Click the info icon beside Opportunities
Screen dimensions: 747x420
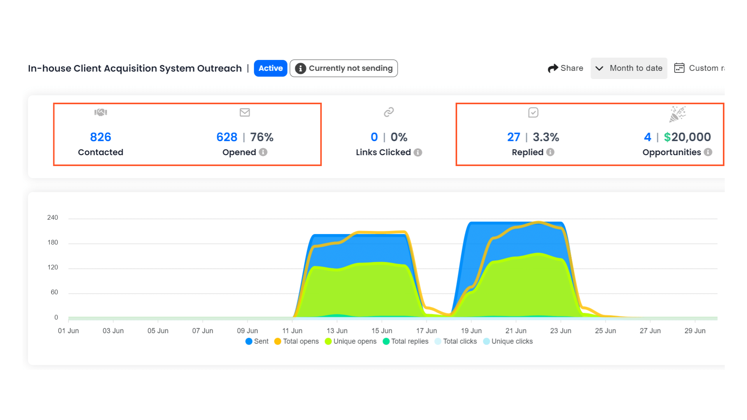(708, 152)
